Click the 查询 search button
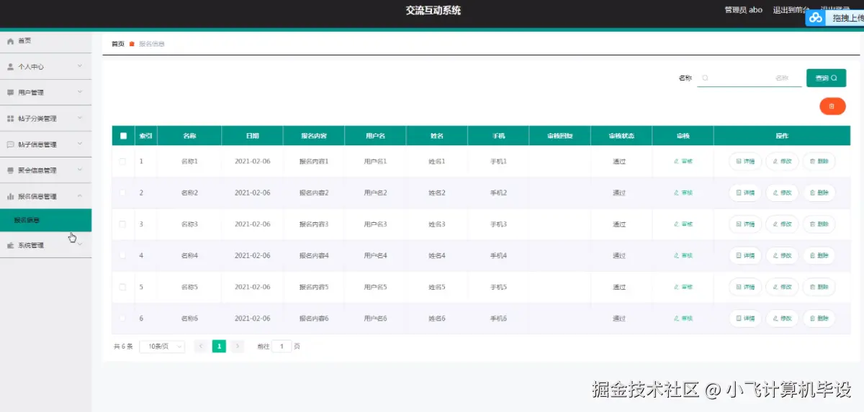 826,78
